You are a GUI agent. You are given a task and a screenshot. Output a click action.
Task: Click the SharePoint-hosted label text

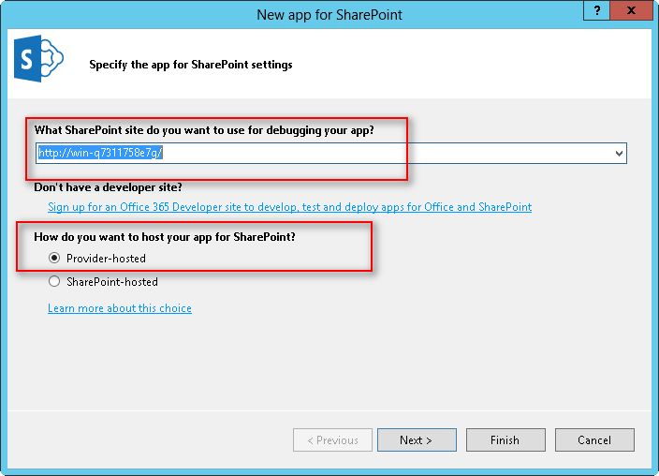[112, 282]
